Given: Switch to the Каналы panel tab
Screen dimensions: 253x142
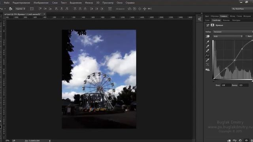Looking at the screenshot, I should point(226,21).
